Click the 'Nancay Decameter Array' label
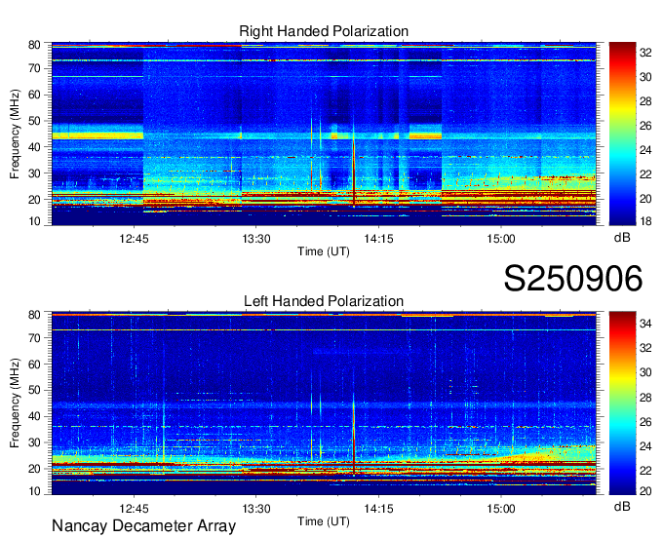The width and height of the screenshot is (663, 538). coord(143,525)
